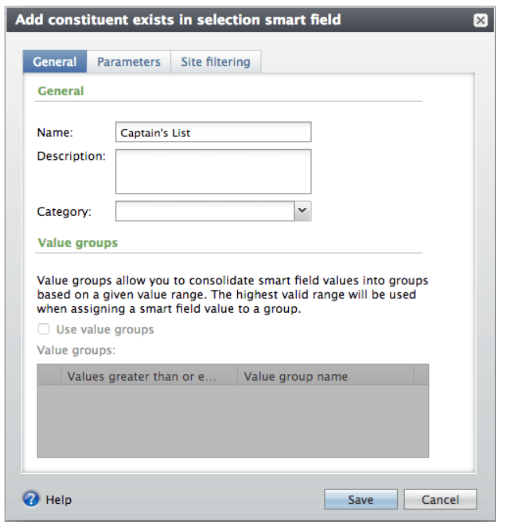Focus the Name field containing Captain's List

213,132
